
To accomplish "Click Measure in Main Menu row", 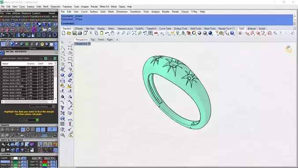I will click(26, 13).
